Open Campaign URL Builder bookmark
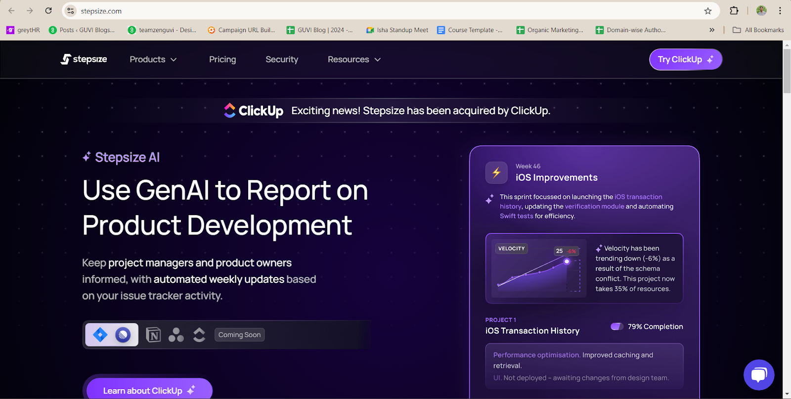791x399 pixels. (242, 30)
